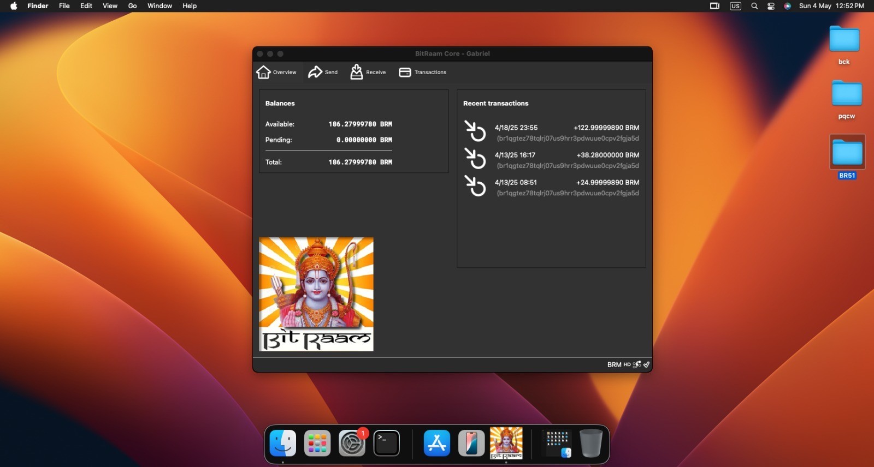The width and height of the screenshot is (874, 467).
Task: Click the BitRaam app icon in Dock
Action: 506,443
